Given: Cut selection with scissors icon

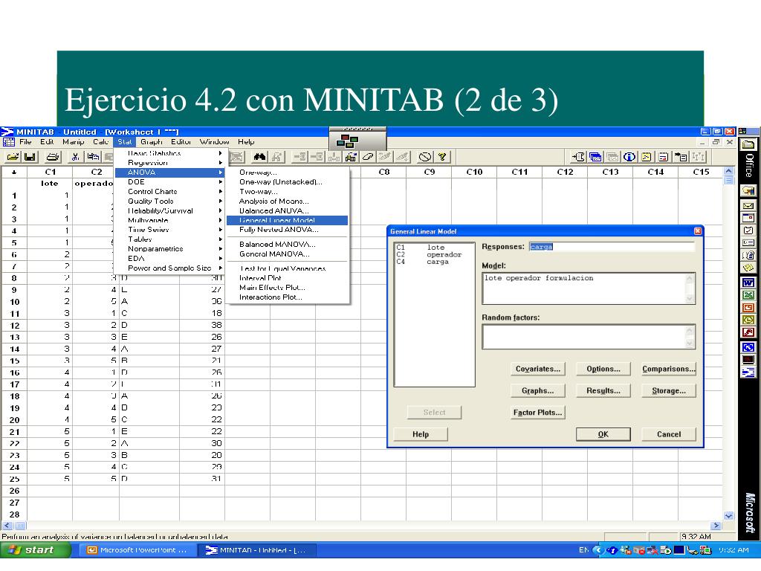Looking at the screenshot, I should (x=75, y=157).
